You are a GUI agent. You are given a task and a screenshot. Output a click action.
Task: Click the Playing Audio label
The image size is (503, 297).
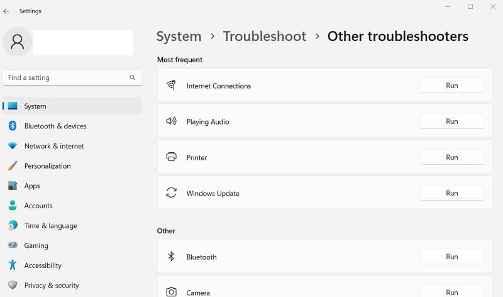coord(208,121)
